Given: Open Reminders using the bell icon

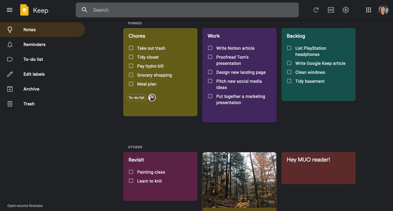Looking at the screenshot, I should (10, 44).
